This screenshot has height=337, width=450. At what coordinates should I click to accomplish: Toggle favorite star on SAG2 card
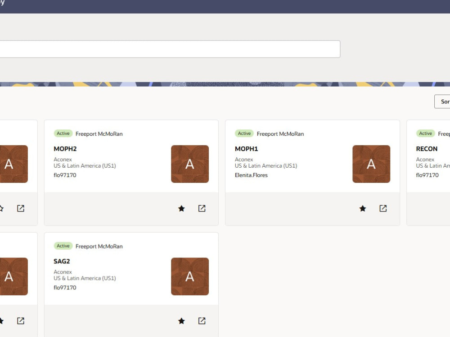tap(181, 321)
